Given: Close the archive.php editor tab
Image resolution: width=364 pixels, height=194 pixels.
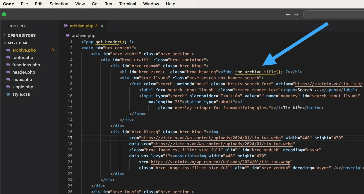Looking at the screenshot, I should pyautogui.click(x=102, y=26).
